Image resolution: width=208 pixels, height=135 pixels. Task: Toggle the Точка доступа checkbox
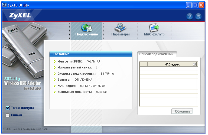click(8, 108)
